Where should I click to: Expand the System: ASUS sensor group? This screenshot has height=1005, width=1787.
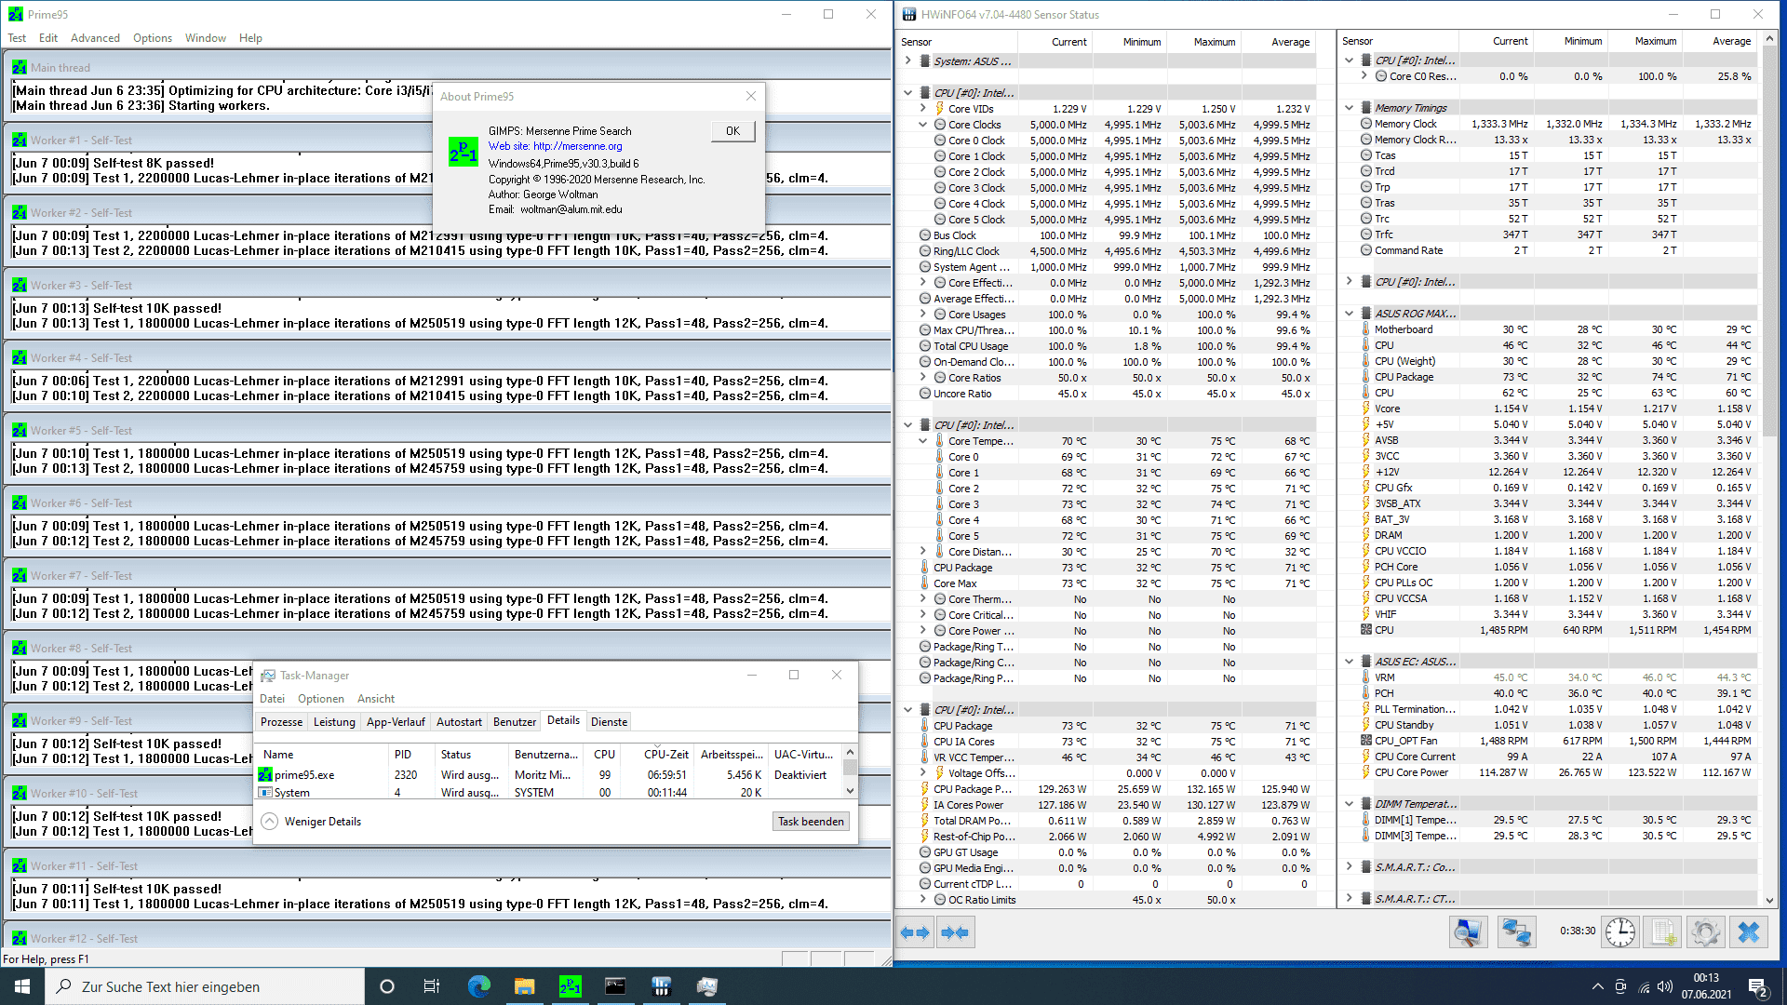[x=908, y=60]
